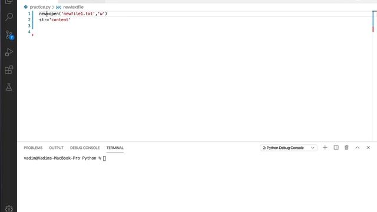Click the open function call on line 1
The image size is (377, 212).
point(54,14)
